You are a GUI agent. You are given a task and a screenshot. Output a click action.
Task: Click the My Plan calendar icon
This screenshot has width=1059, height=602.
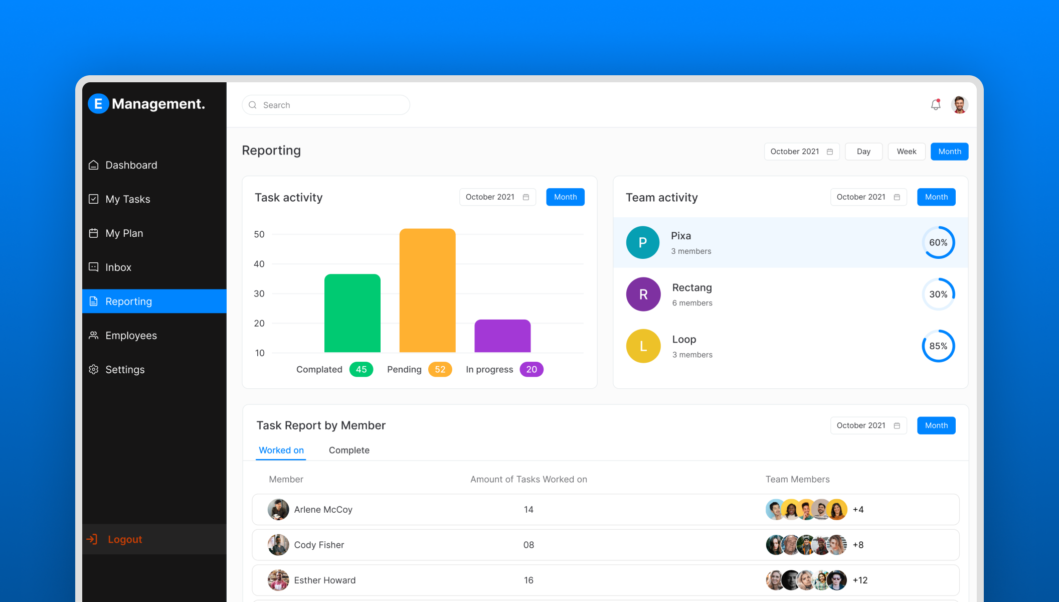(94, 233)
